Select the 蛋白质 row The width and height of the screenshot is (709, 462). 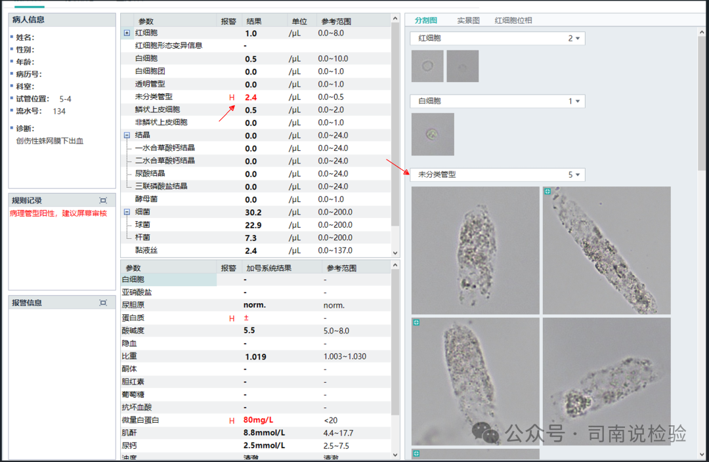pos(255,318)
